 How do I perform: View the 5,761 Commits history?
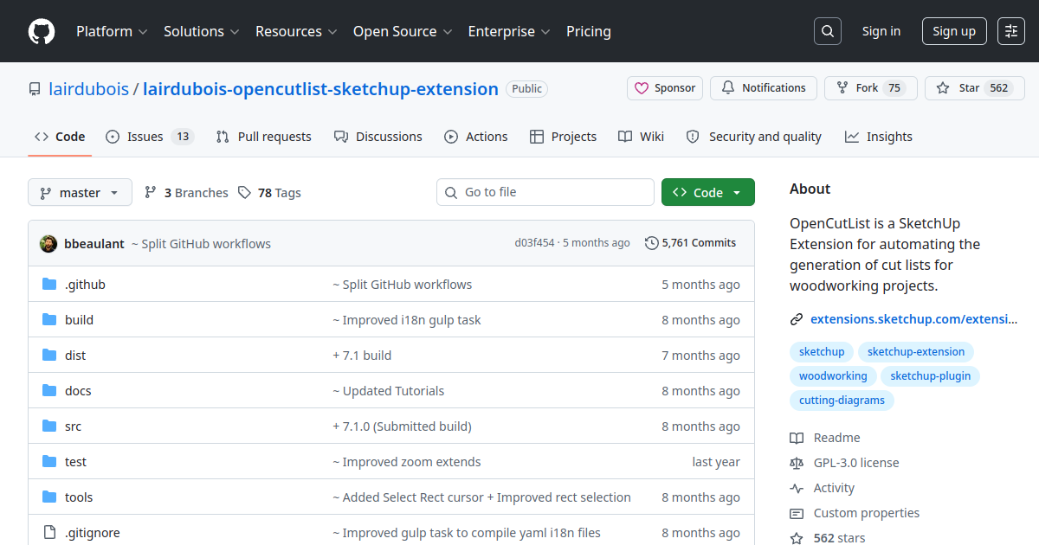(x=691, y=243)
